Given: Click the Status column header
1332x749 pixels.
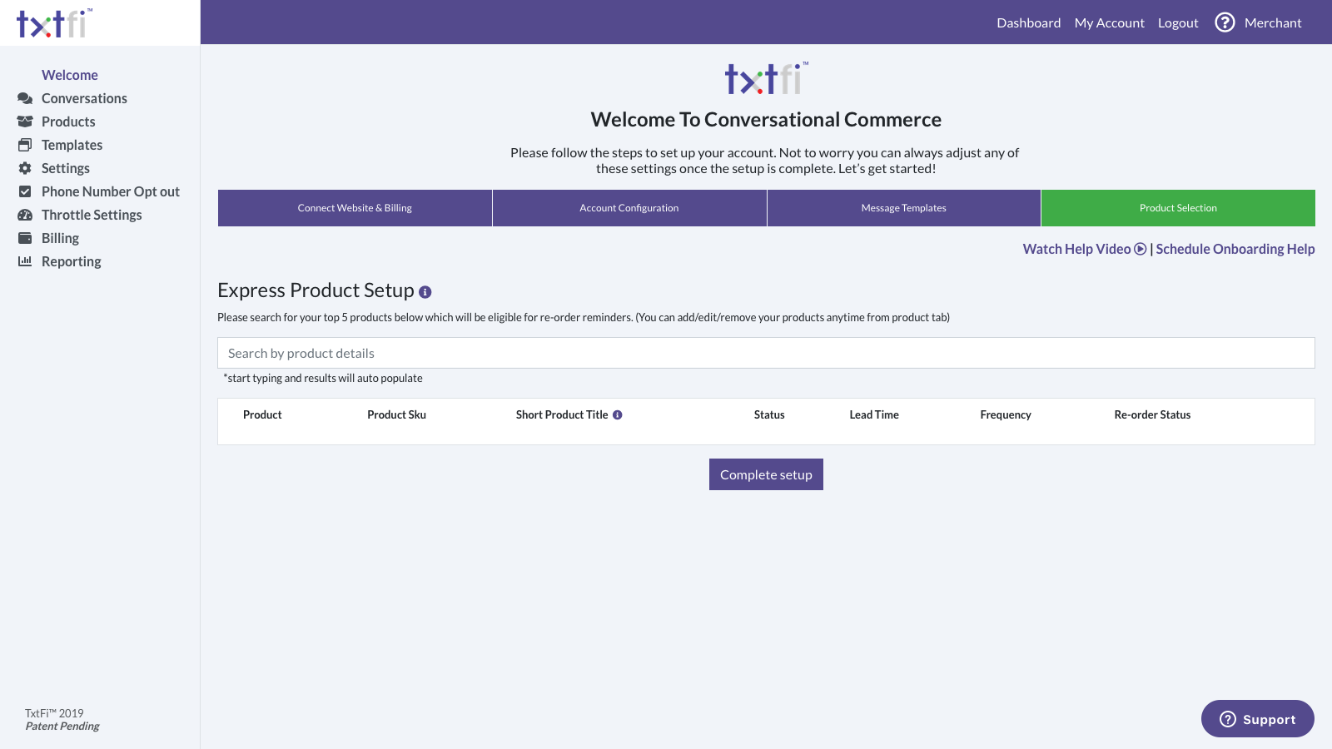Looking at the screenshot, I should click(769, 414).
